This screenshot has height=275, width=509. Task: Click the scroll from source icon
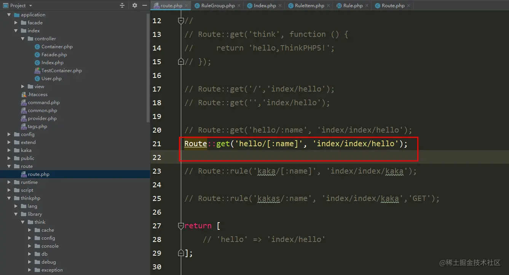pos(122,5)
